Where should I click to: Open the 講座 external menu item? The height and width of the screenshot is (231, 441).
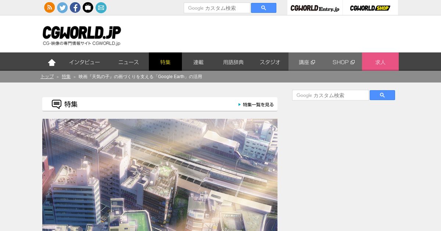click(307, 62)
